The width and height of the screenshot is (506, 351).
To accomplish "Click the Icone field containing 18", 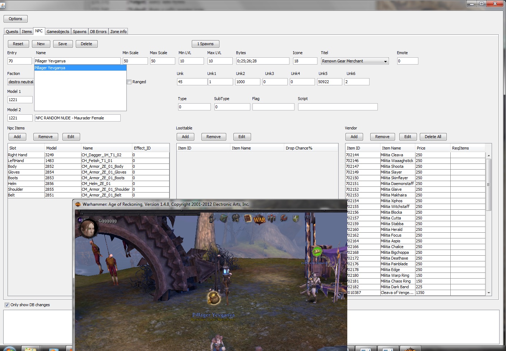I will pos(305,61).
